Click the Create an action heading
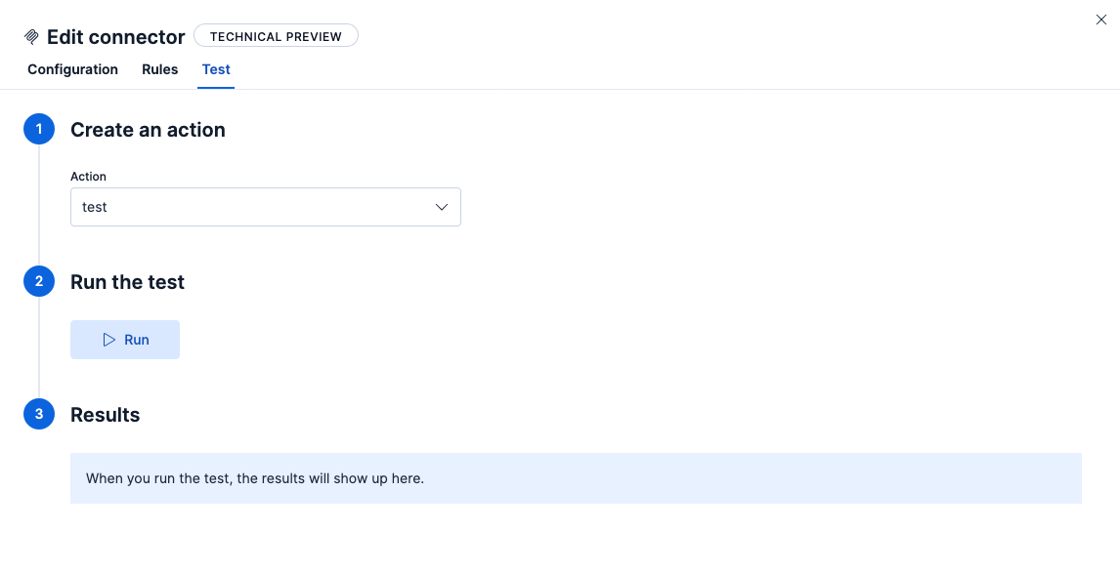The width and height of the screenshot is (1120, 573). click(x=148, y=130)
